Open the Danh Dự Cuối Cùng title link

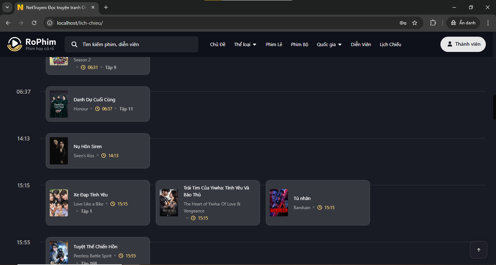94,100
